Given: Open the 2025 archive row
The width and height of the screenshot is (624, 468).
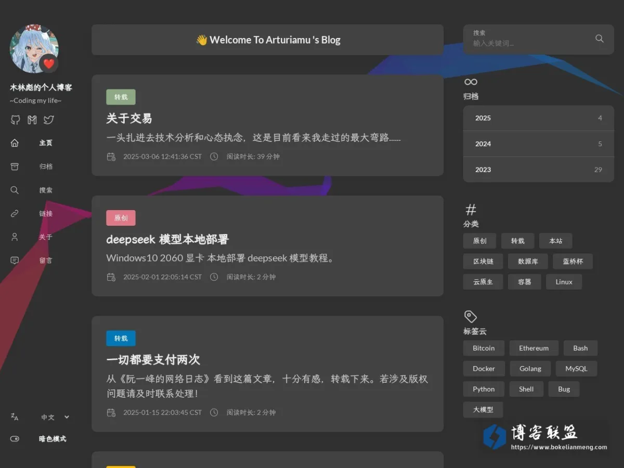Looking at the screenshot, I should click(x=538, y=118).
